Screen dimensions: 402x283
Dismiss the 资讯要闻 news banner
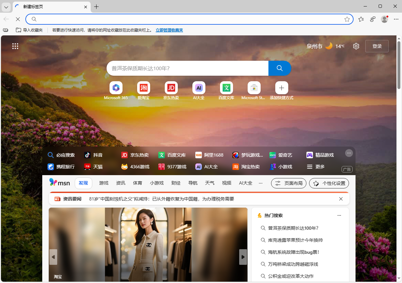(x=341, y=199)
